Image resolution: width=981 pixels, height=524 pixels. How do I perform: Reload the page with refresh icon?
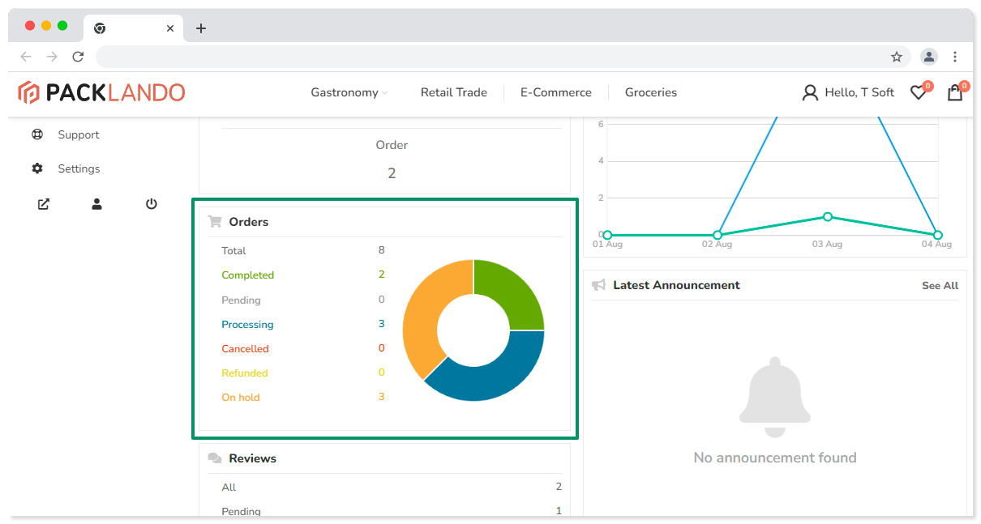(78, 57)
